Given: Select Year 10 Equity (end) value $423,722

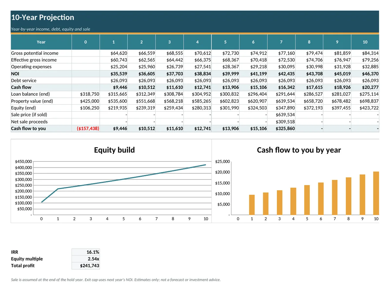Looking at the screenshot, I should click(365, 108).
